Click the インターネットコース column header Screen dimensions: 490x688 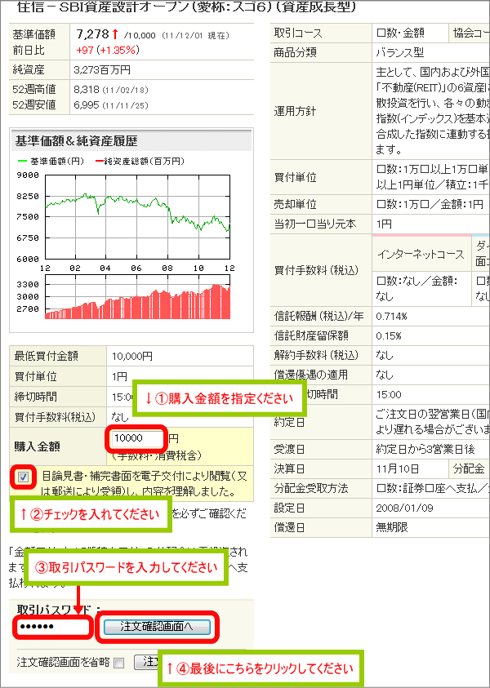click(x=421, y=255)
